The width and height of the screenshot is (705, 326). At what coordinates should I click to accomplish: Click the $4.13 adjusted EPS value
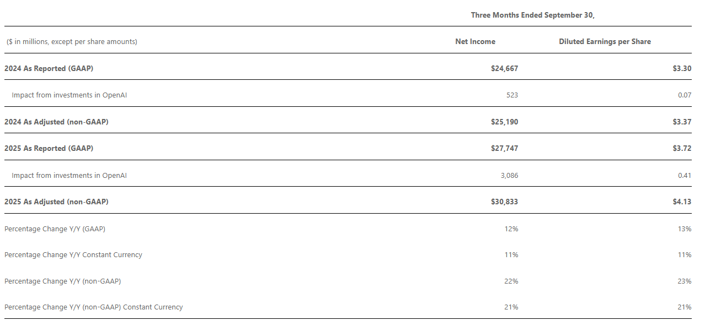[x=682, y=202]
